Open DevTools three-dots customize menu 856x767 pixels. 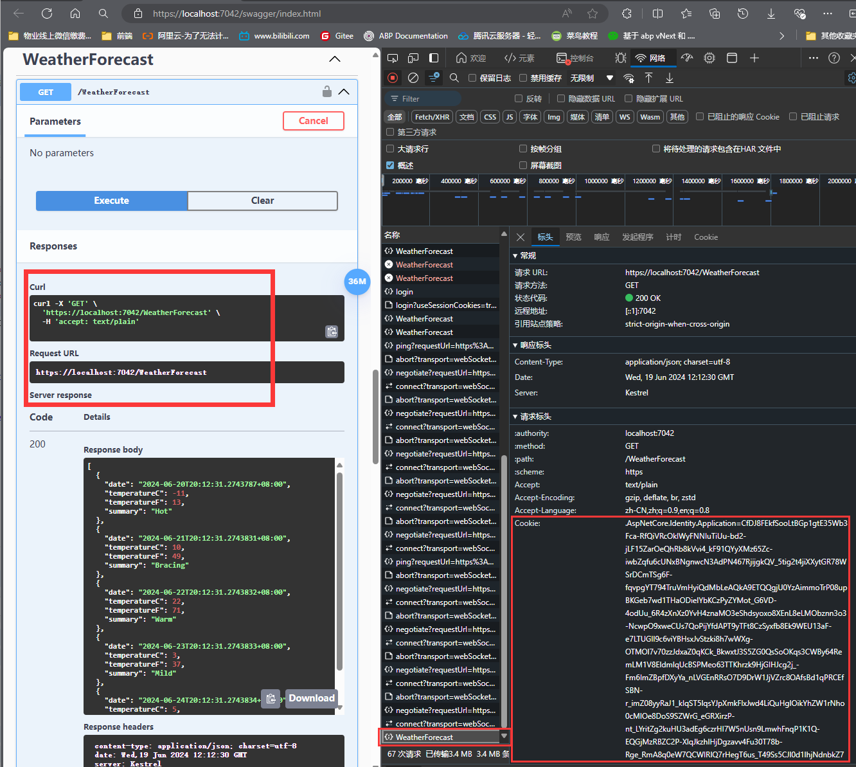point(814,58)
